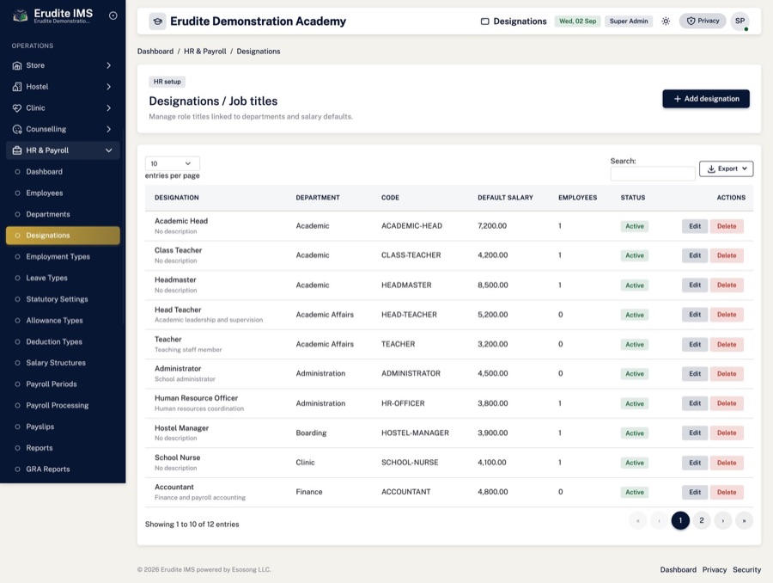
Task: Open Employees in sidebar
Action: pos(63,193)
